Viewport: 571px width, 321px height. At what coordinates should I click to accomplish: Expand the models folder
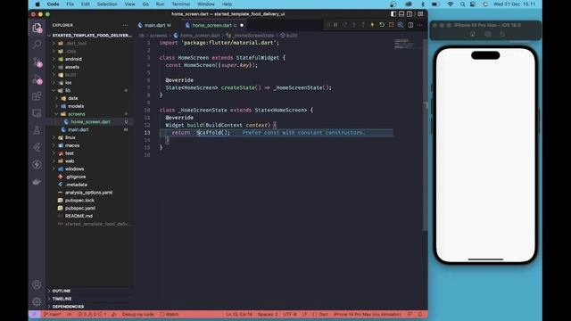click(89, 106)
